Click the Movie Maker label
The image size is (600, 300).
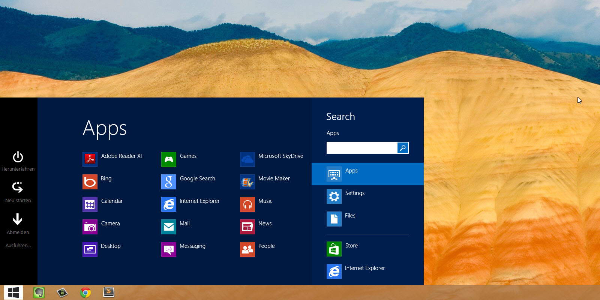(274, 178)
